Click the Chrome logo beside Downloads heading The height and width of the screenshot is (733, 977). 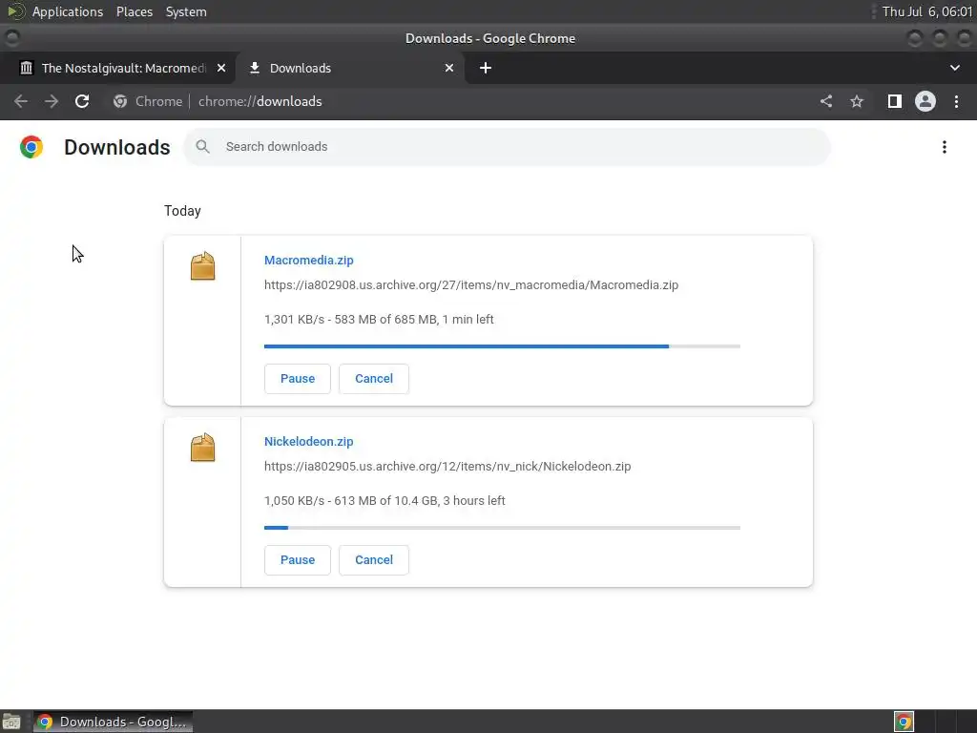pos(31,147)
